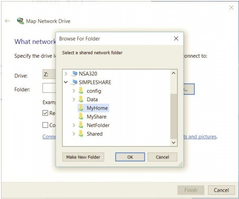Click the Shared folder icon
Screen dimensions: 239x199
click(80, 133)
